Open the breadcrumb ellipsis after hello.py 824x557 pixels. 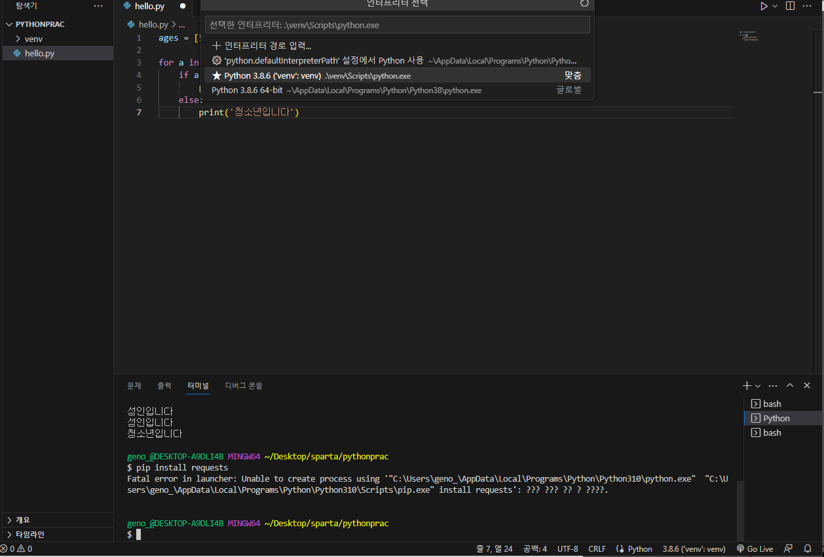coord(181,24)
